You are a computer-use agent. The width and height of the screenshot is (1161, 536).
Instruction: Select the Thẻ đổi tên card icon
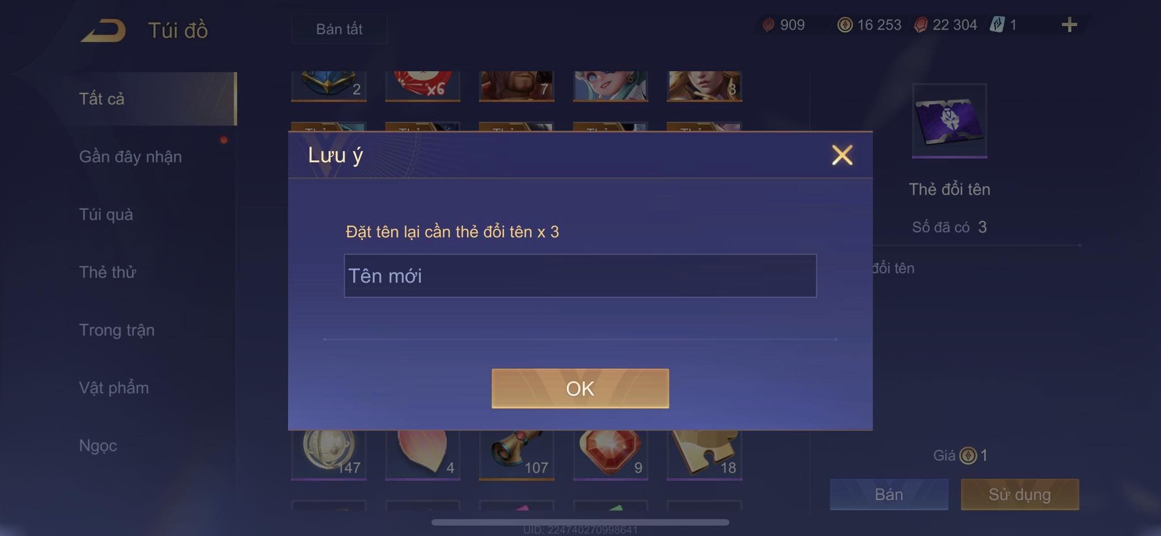[x=950, y=121]
